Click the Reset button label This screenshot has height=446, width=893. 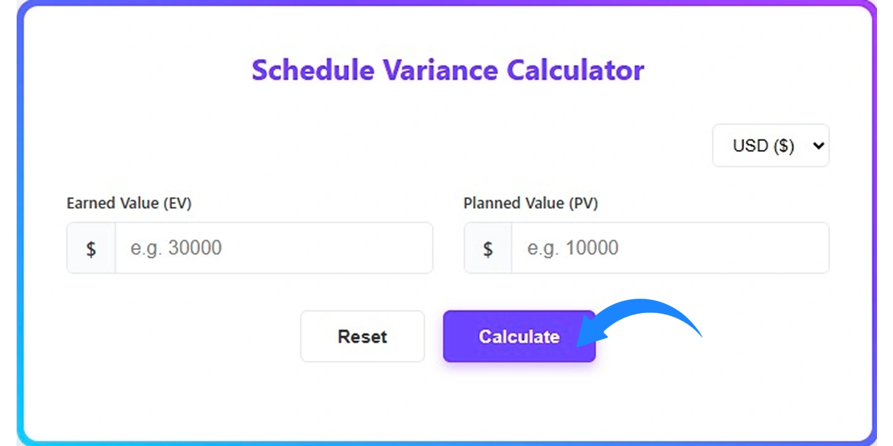[x=362, y=336]
